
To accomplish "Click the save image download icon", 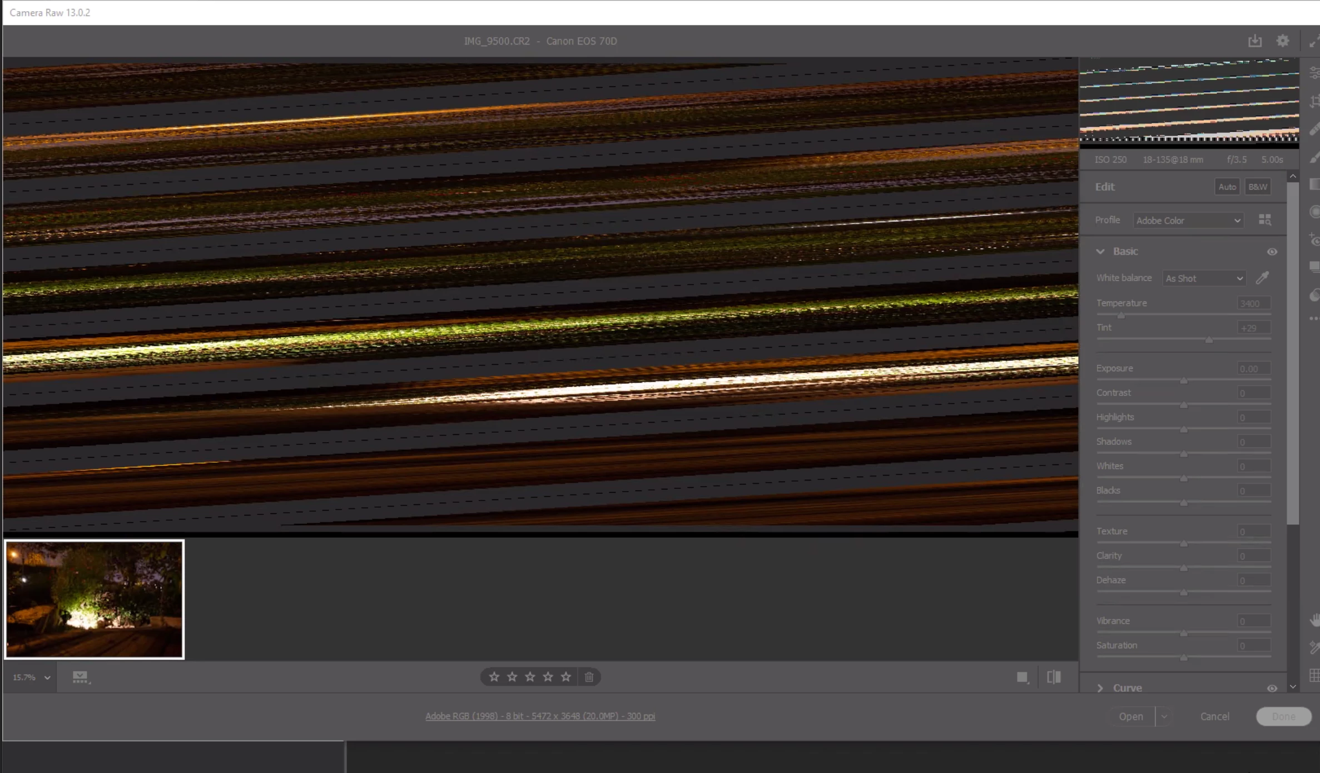I will coord(1254,41).
